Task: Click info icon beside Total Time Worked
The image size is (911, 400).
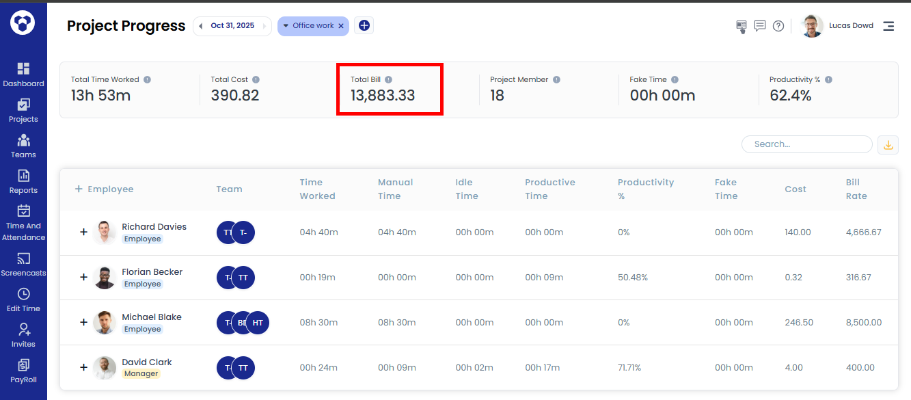Action: click(147, 80)
